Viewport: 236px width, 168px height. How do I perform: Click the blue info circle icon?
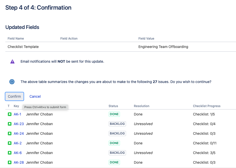(12, 82)
